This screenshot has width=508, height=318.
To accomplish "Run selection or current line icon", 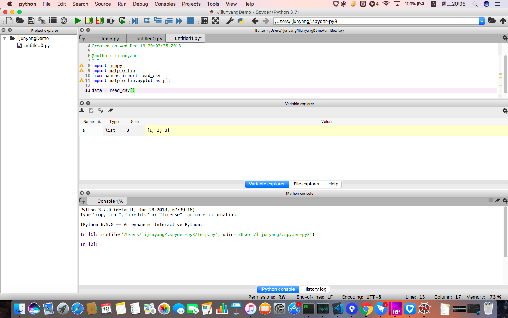I will [111, 21].
